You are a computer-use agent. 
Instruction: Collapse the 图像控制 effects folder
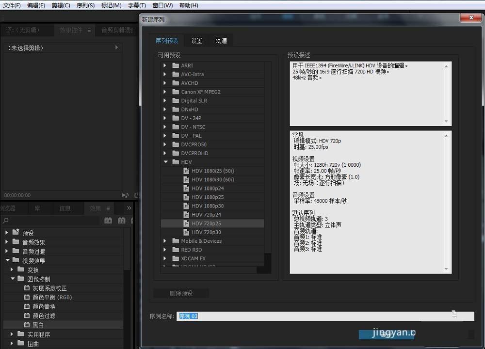coord(13,279)
